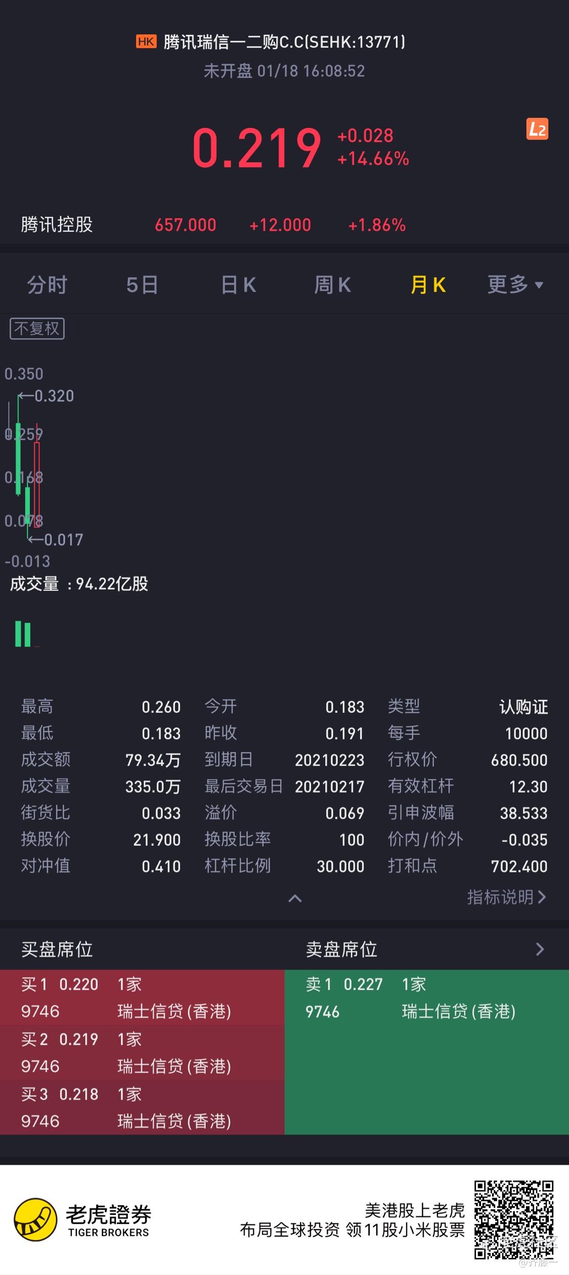Toggle the 不复权 adjustment option

click(37, 329)
